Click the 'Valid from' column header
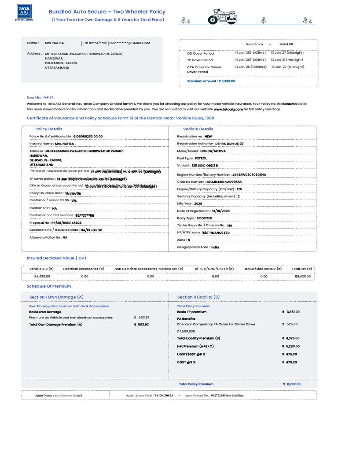 (254, 44)
